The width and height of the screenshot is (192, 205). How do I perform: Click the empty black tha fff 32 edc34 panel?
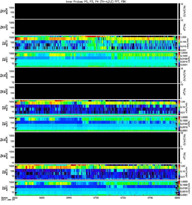[96, 11]
